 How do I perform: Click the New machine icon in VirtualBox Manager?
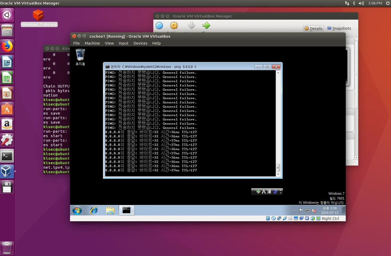pos(159,25)
